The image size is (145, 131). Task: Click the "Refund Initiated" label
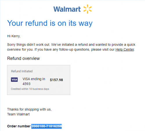pyautogui.click(x=22, y=71)
